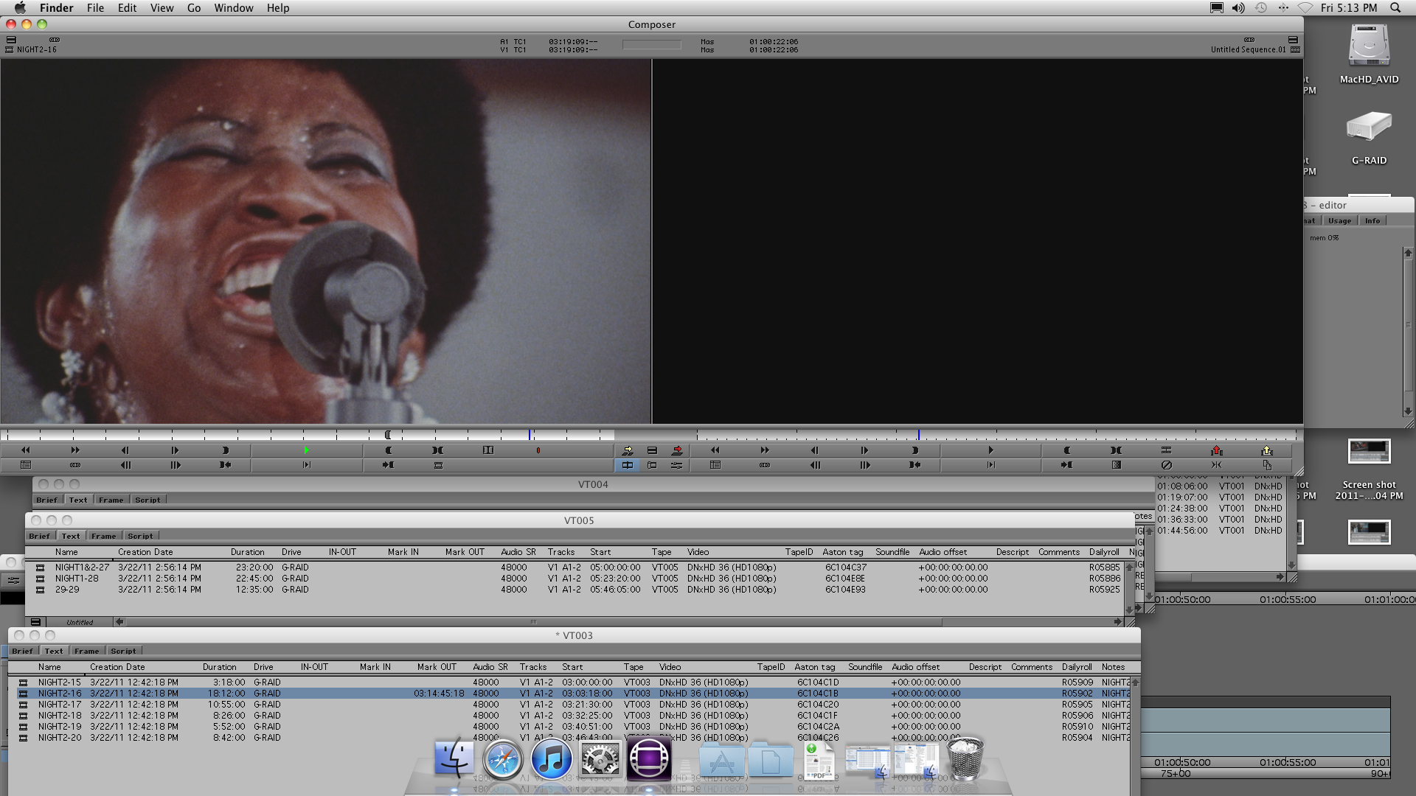This screenshot has width=1416, height=796.
Task: Click the red Lift button
Action: coord(1217,450)
